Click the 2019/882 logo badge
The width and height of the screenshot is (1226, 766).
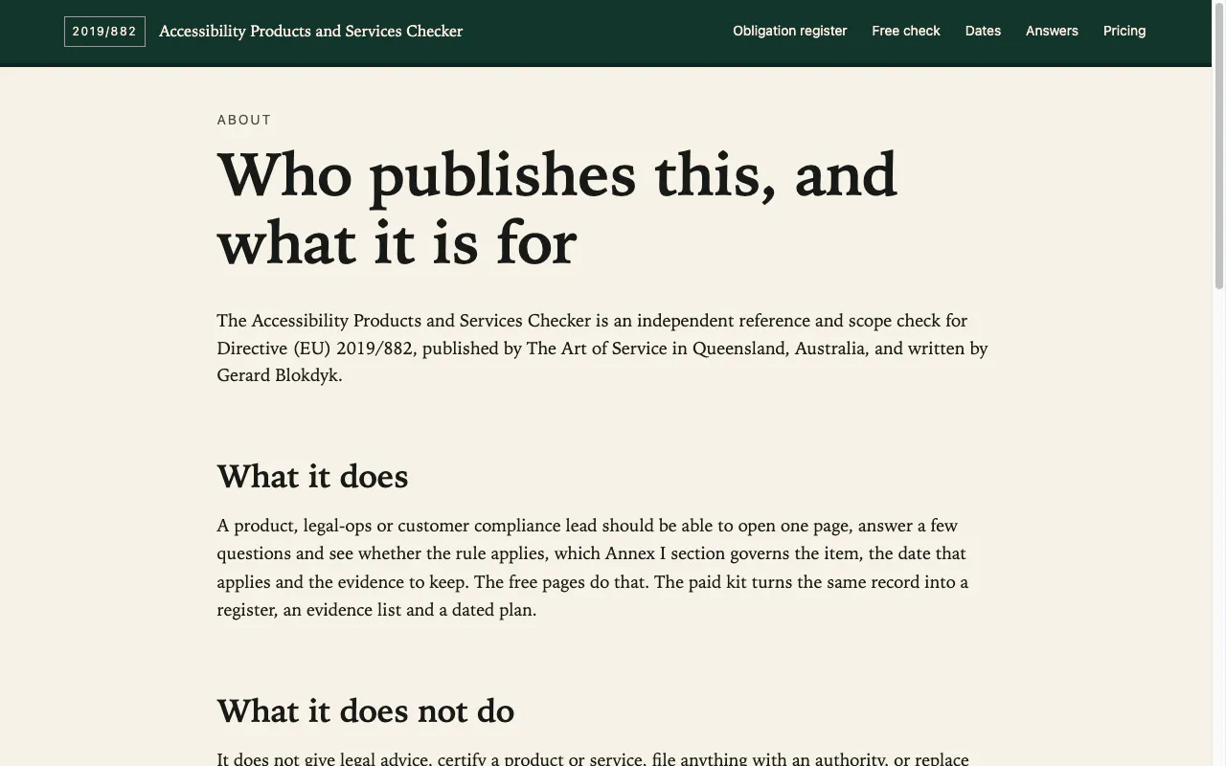(x=104, y=32)
